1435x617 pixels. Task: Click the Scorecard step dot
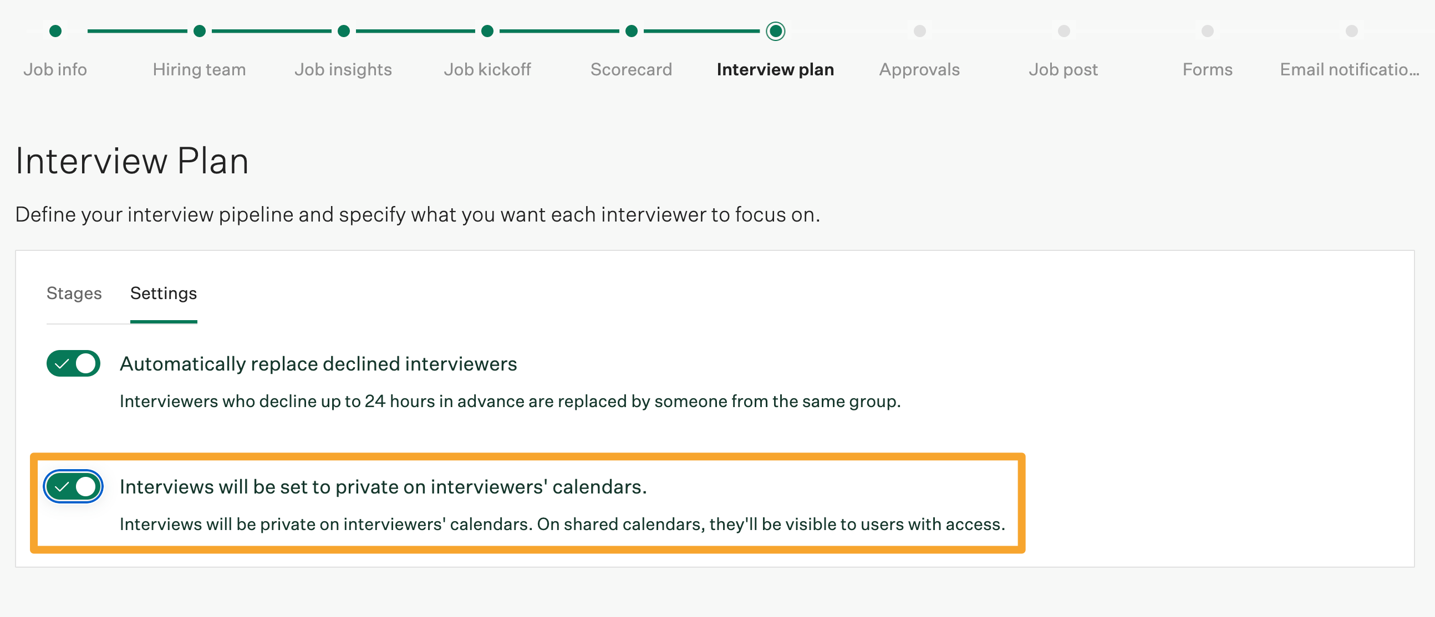[x=631, y=31]
